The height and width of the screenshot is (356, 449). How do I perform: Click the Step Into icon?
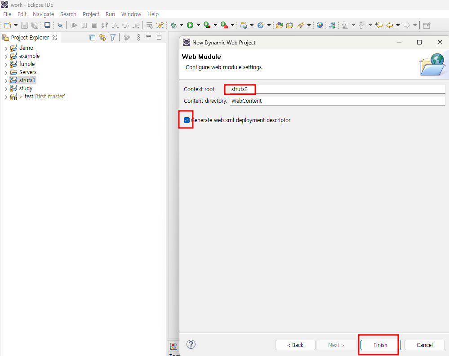tap(115, 25)
